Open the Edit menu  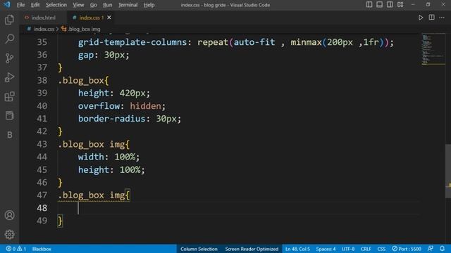(x=35, y=5)
